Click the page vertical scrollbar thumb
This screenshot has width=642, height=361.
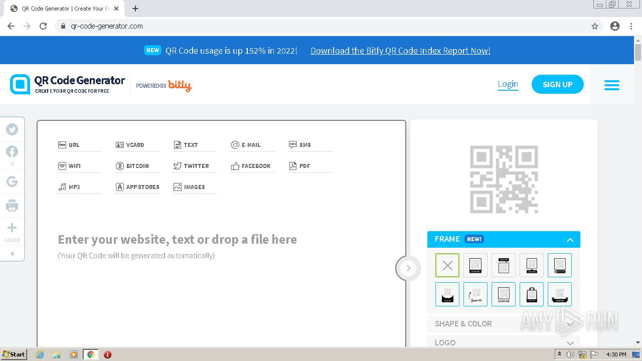(638, 52)
